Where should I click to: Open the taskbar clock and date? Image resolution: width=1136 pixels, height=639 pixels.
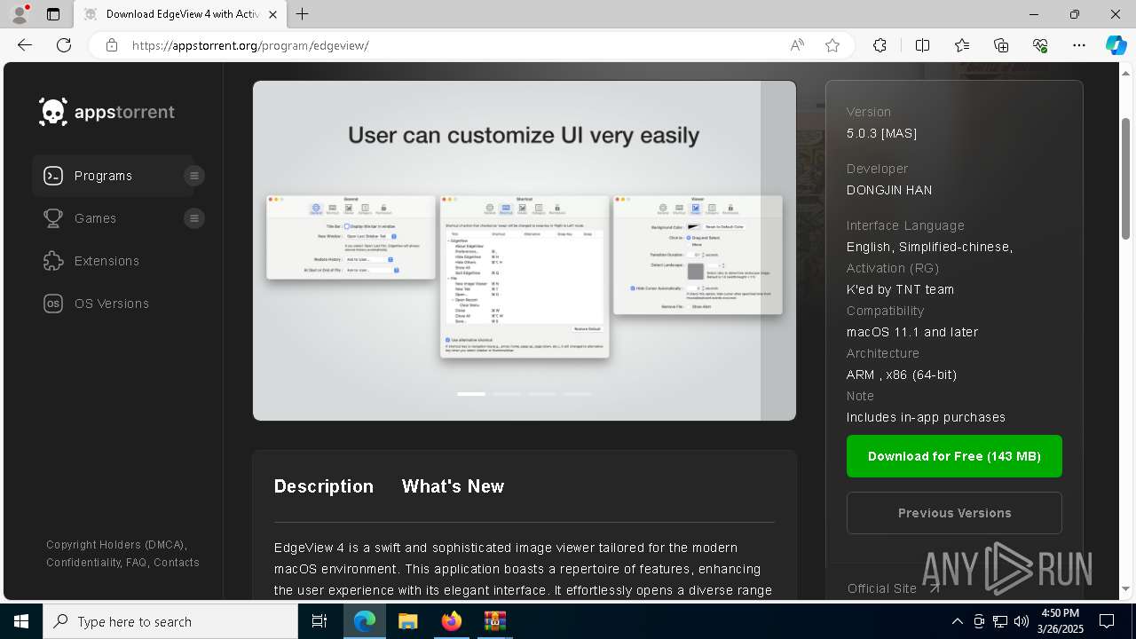pyautogui.click(x=1060, y=621)
